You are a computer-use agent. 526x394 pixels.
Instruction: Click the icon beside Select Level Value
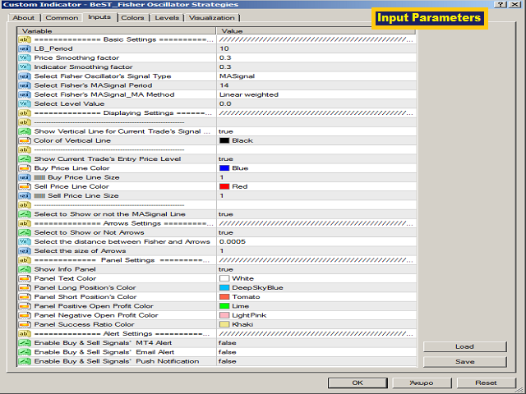[25, 104]
